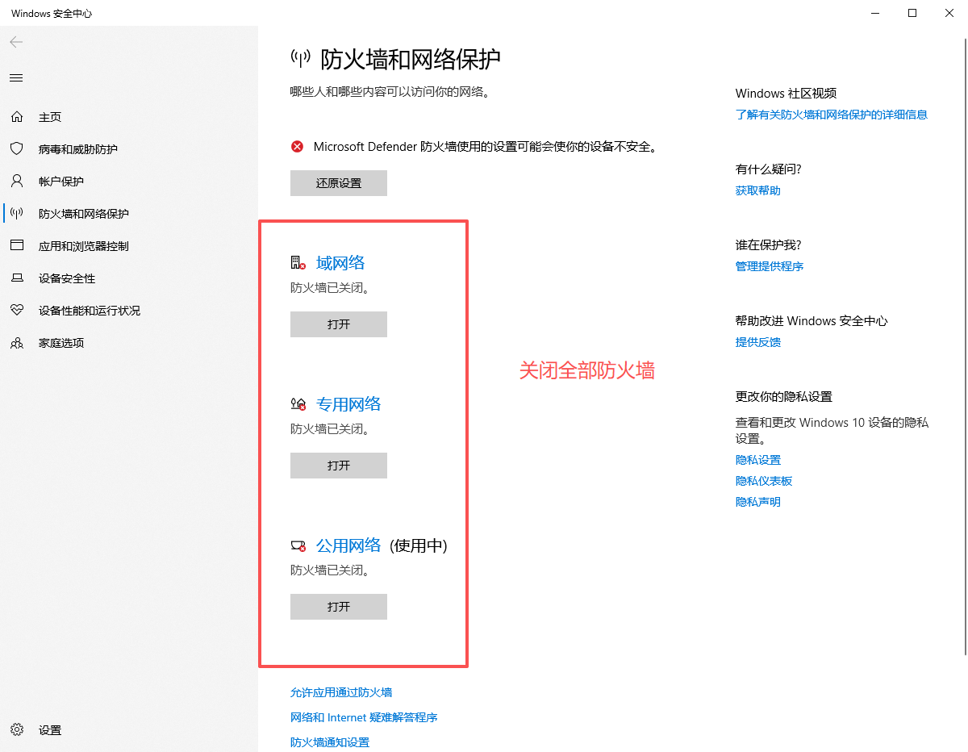This screenshot has width=968, height=752.
Task: Open the 域网络 link
Action: coord(340,263)
